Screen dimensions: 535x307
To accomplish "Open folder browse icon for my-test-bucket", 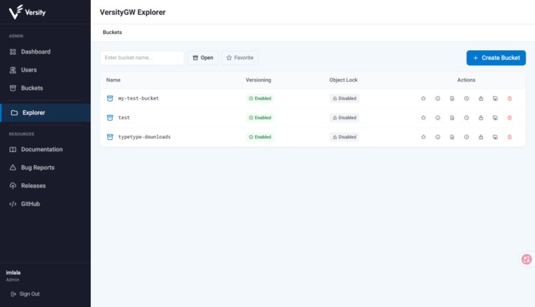I will point(495,98).
